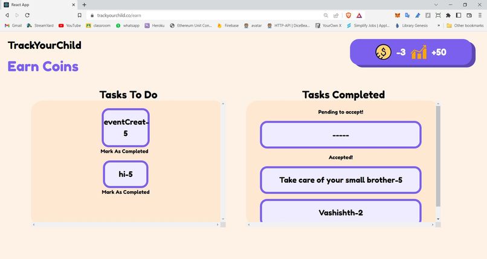The height and width of the screenshot is (259, 487).
Task: Open the tab search chevron
Action: pos(436,5)
